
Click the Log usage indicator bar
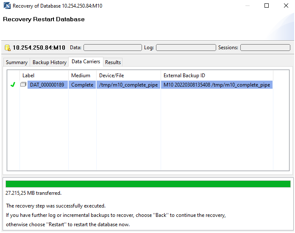point(186,48)
